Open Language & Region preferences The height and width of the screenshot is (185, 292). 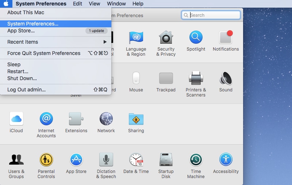136,43
